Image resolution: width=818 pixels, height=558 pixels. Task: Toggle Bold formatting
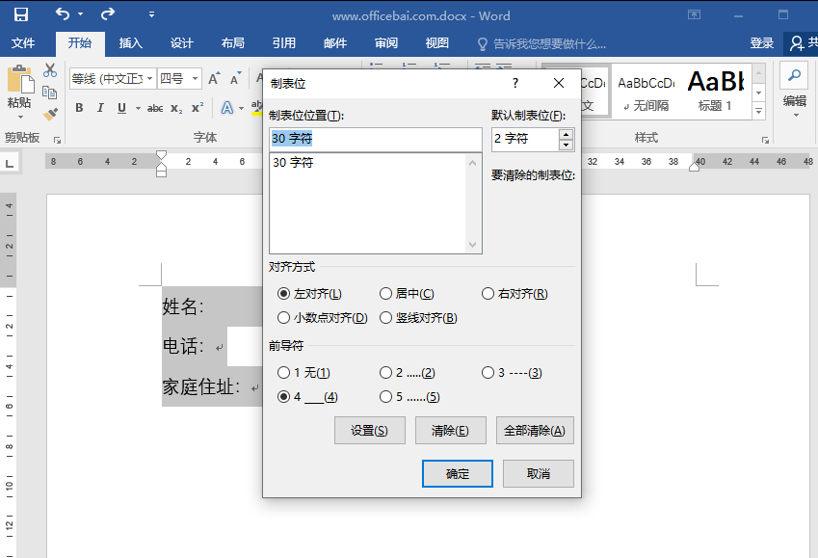click(x=79, y=108)
